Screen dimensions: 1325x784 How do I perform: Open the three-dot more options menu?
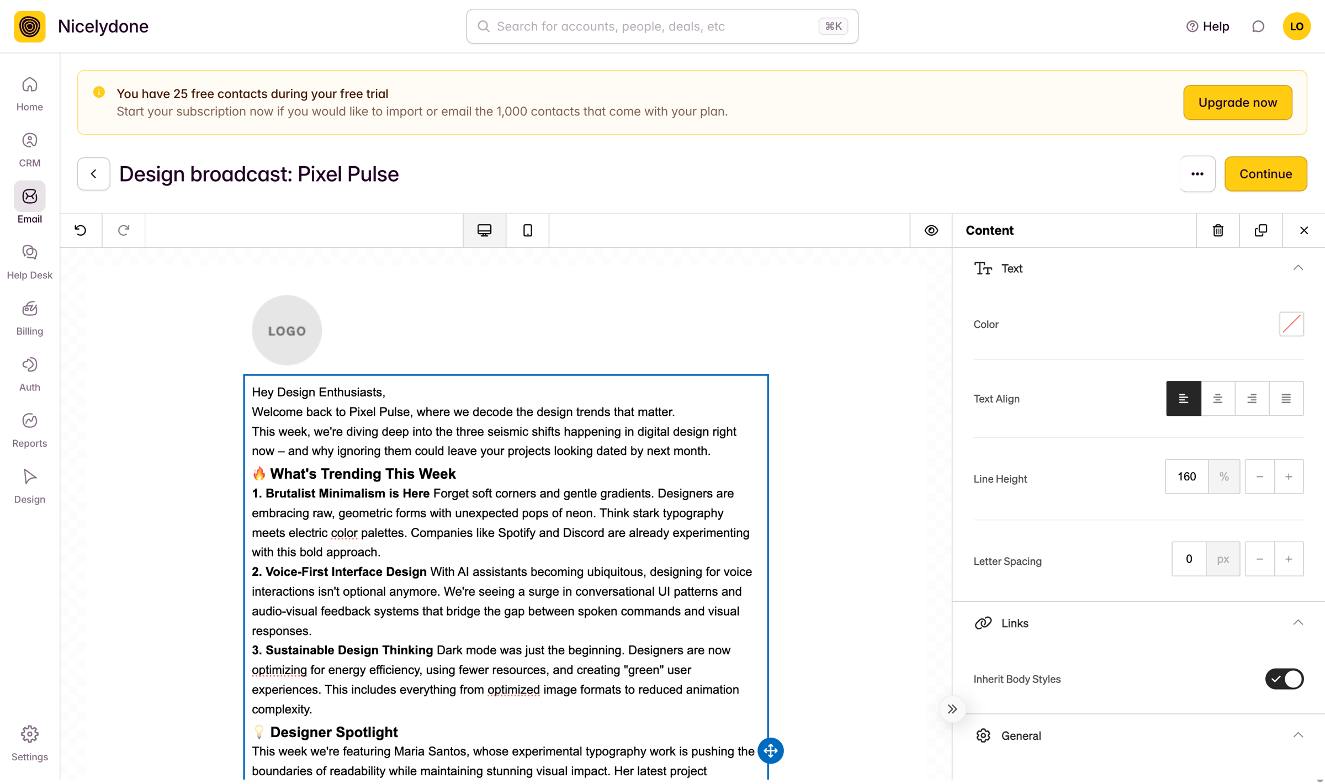[1197, 174]
